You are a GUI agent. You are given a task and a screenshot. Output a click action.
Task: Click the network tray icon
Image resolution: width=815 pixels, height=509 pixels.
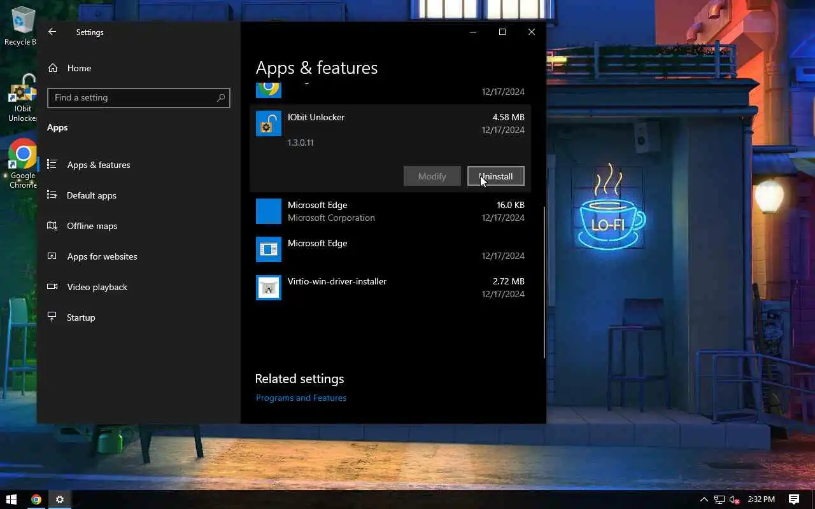coord(719,499)
